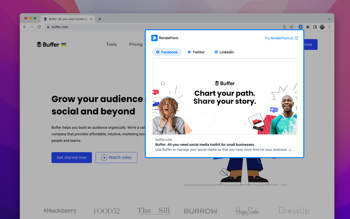Click the play icon inside Watch video
Image resolution: width=350 pixels, height=219 pixels.
coord(104,157)
